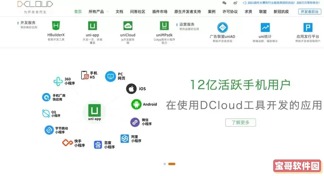This screenshot has width=324, height=176.
Task: Open 许可协议 menu item
Action: coord(230,12)
